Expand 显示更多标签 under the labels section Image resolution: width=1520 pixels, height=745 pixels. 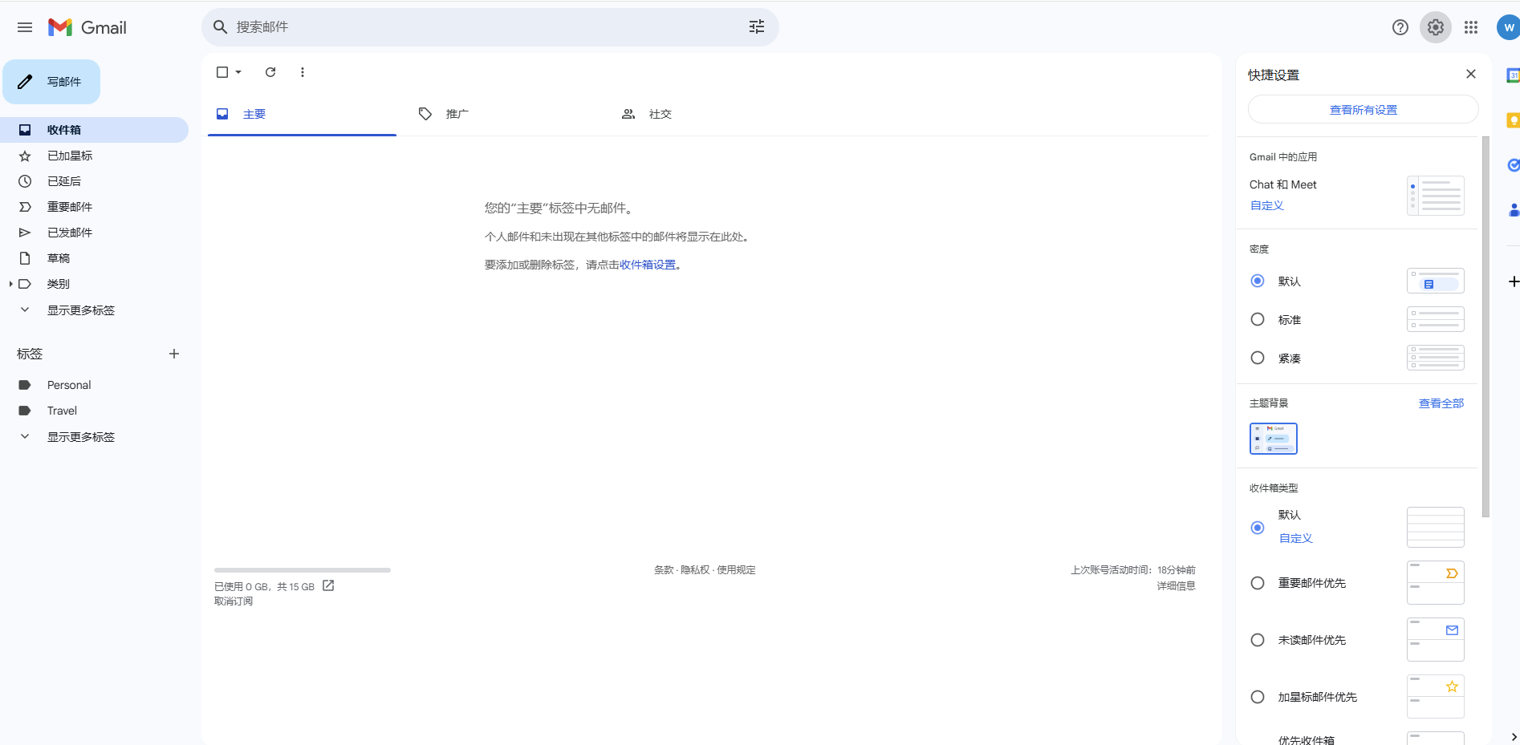click(x=80, y=436)
